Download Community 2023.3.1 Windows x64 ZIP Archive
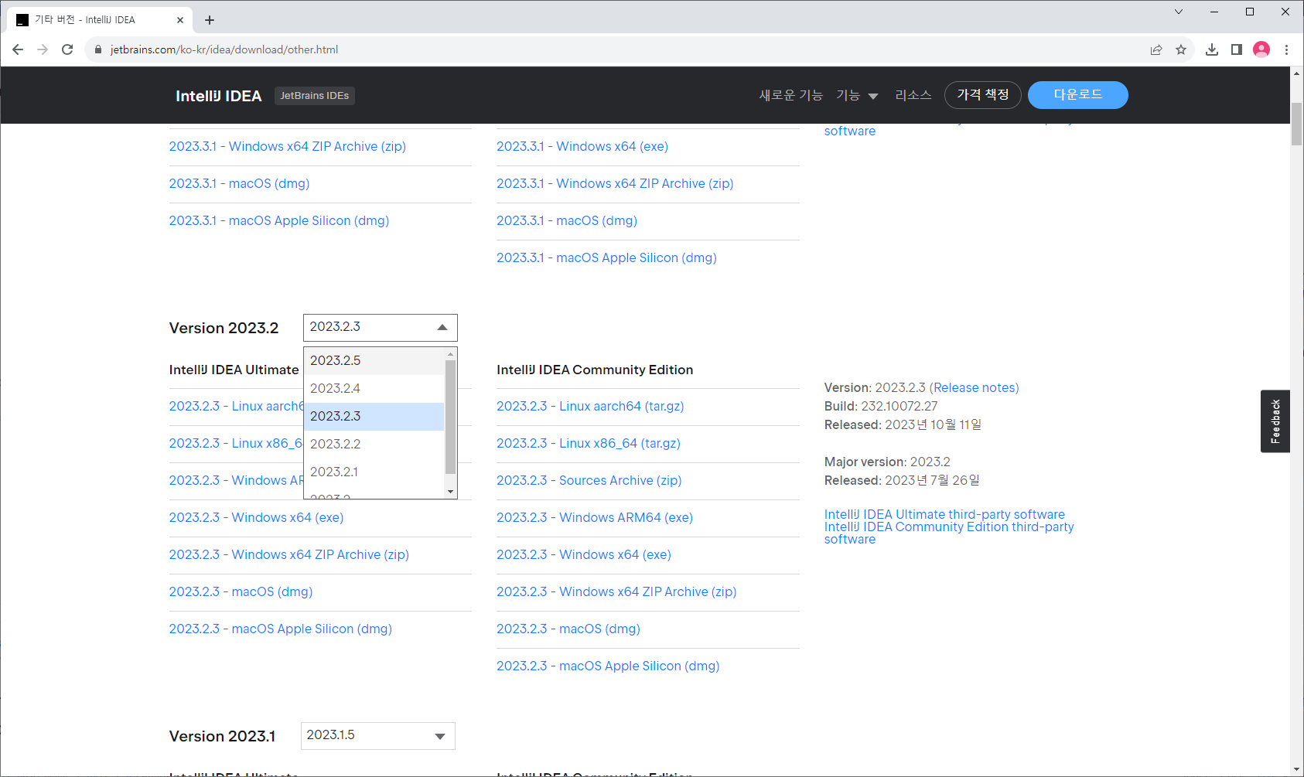Screen dimensions: 1304x777 point(615,184)
